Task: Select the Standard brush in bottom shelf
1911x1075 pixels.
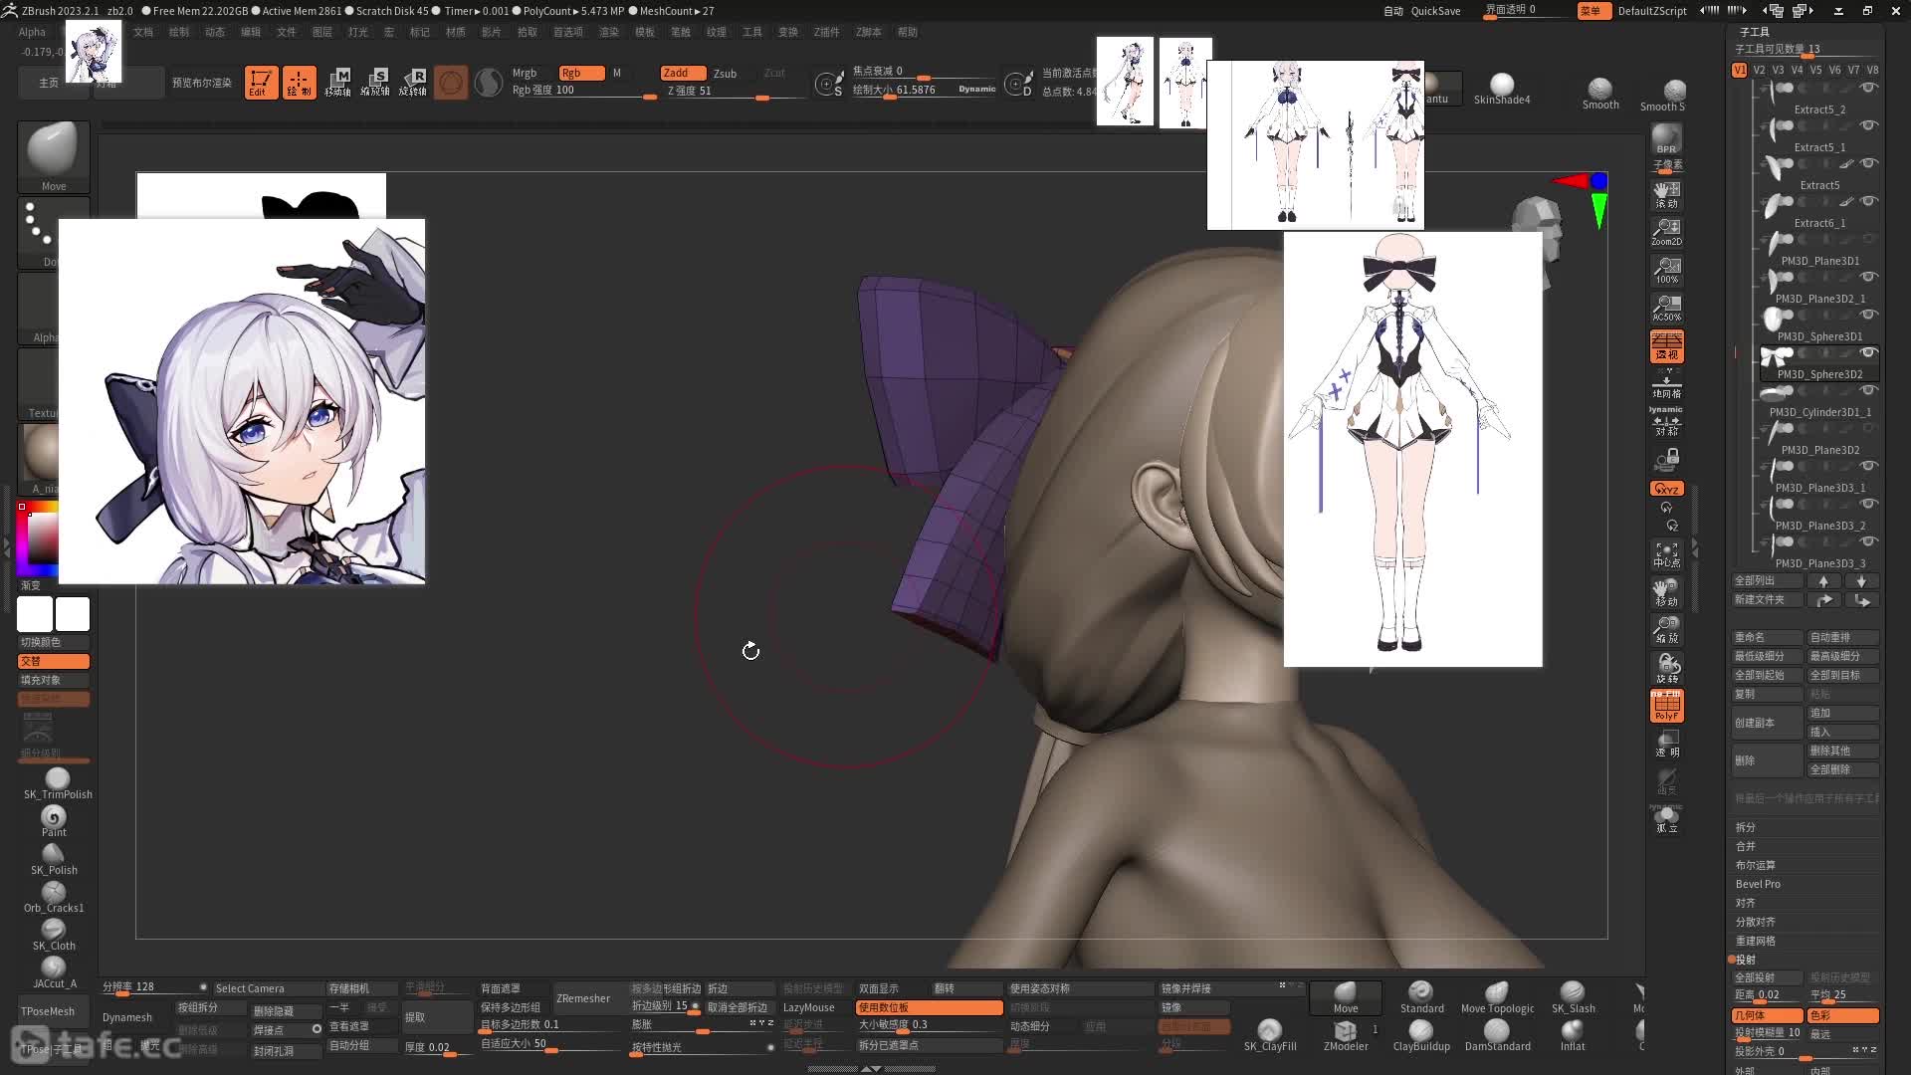Action: point(1421,997)
